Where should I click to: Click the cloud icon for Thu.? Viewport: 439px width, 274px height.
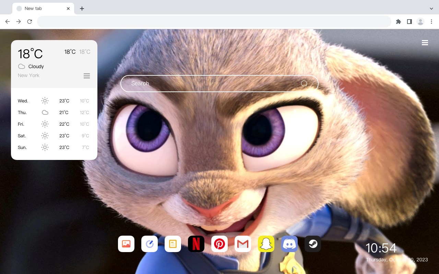point(45,112)
